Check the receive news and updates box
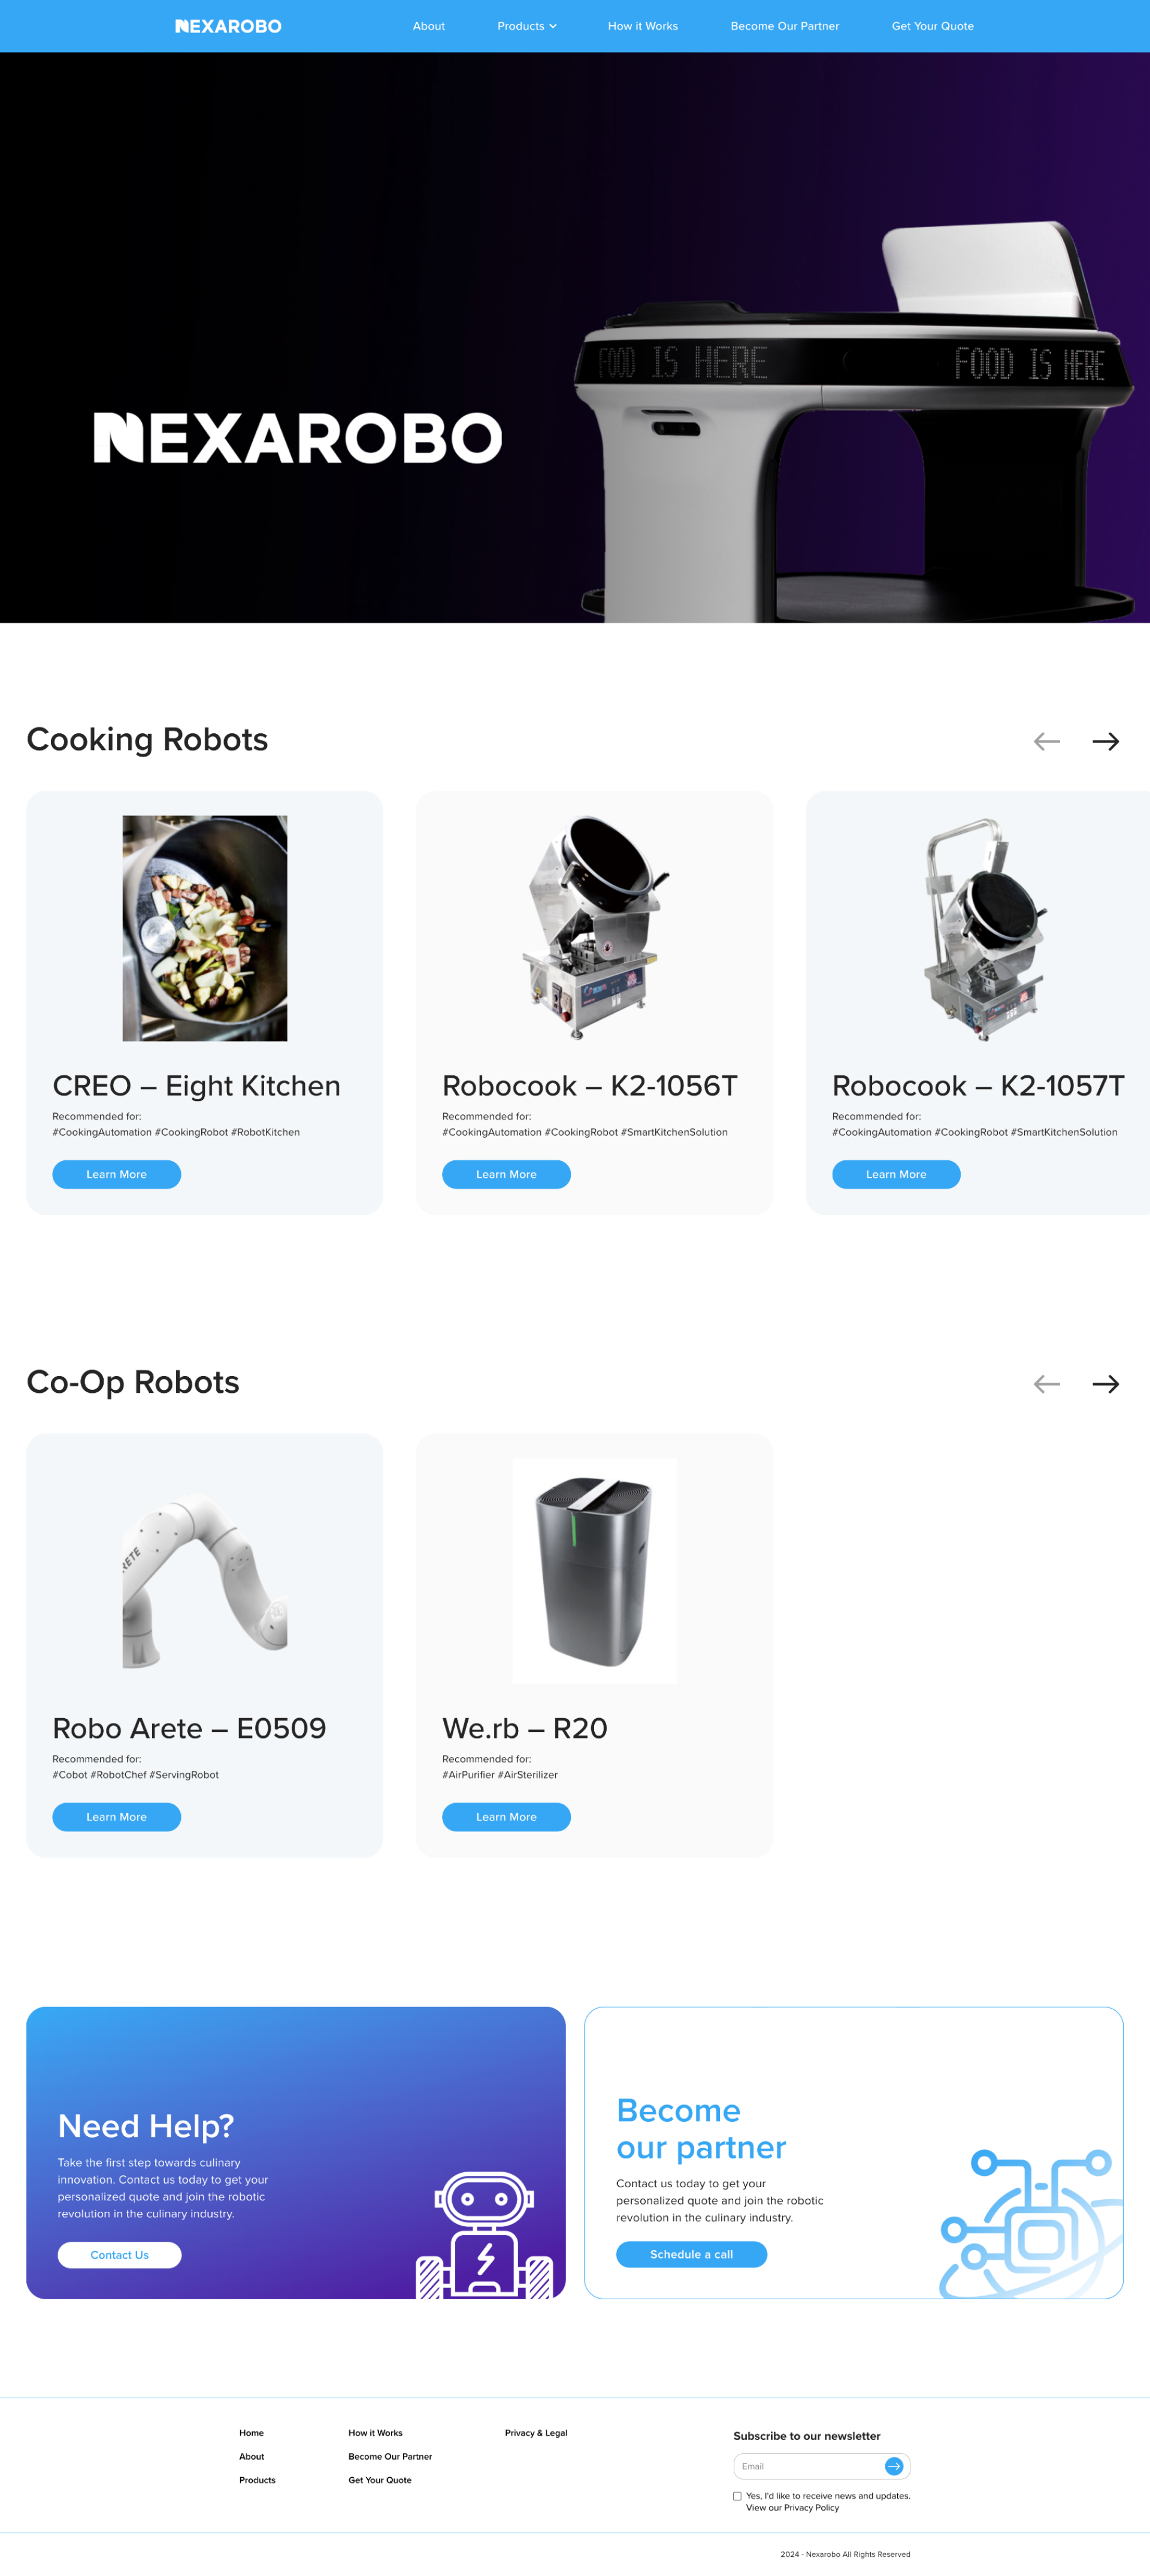 point(738,2496)
